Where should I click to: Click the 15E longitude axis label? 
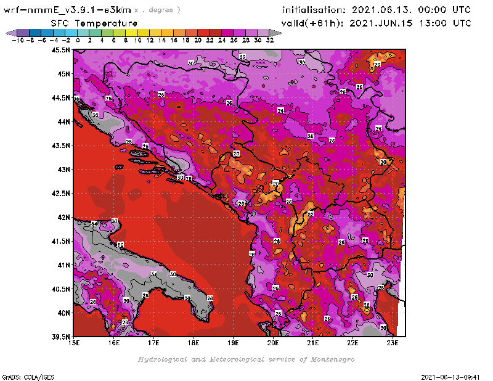coord(75,344)
